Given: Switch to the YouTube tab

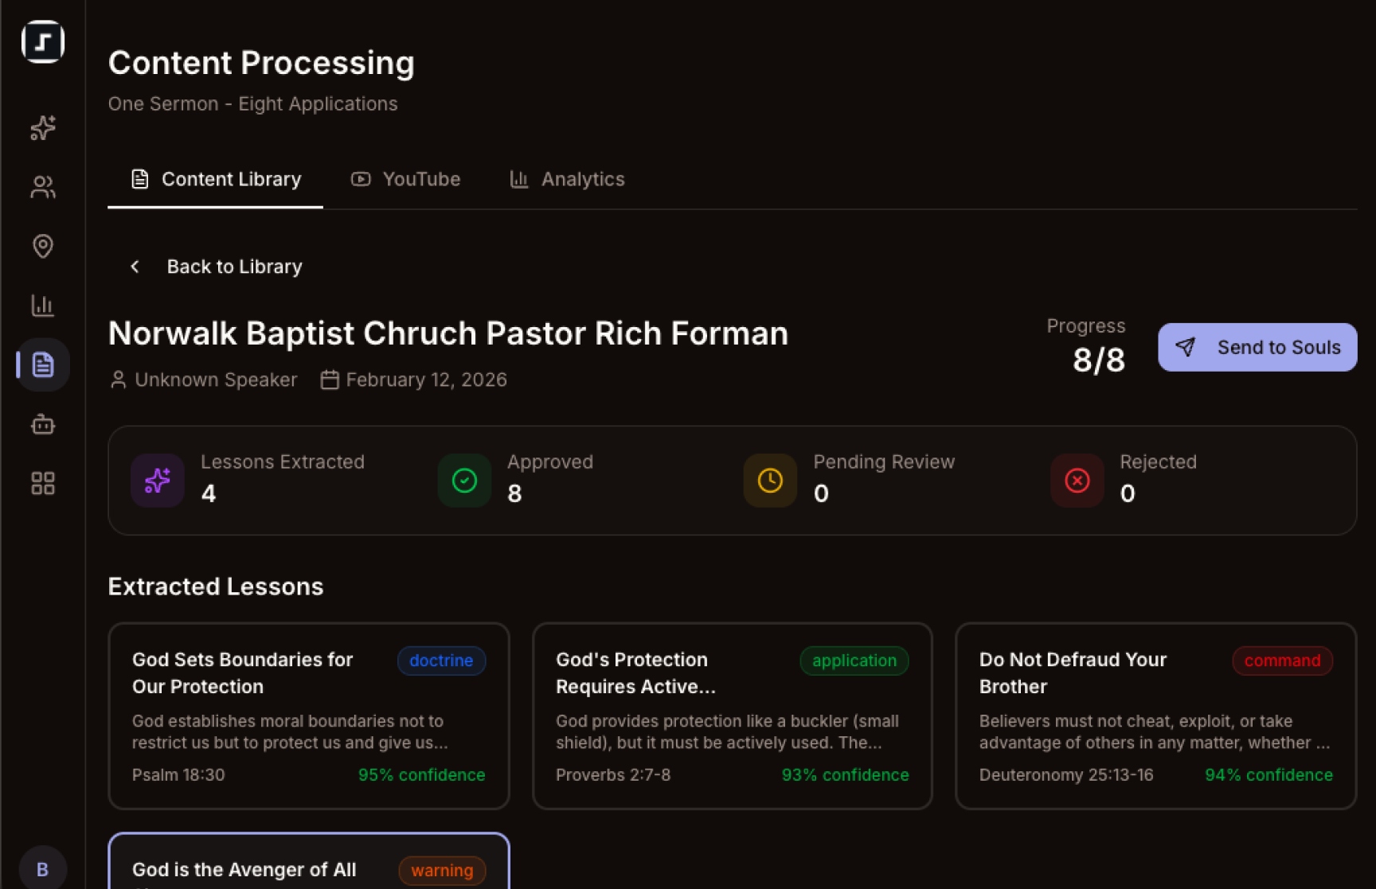Looking at the screenshot, I should coord(405,179).
